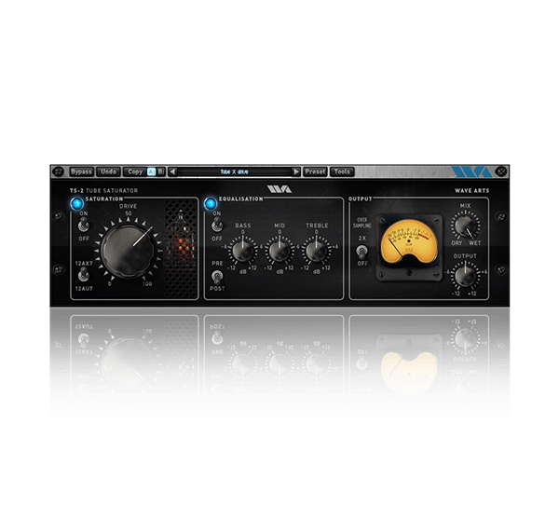The width and height of the screenshot is (559, 506).
Task: Select the B preset slot
Action: tap(161, 171)
